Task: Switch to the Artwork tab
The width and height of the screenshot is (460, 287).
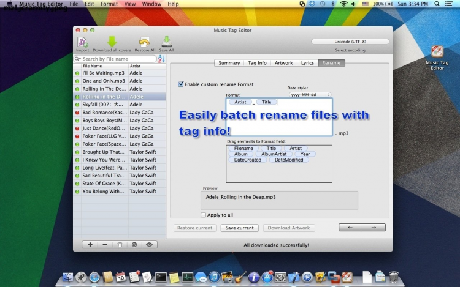Action: click(x=284, y=63)
